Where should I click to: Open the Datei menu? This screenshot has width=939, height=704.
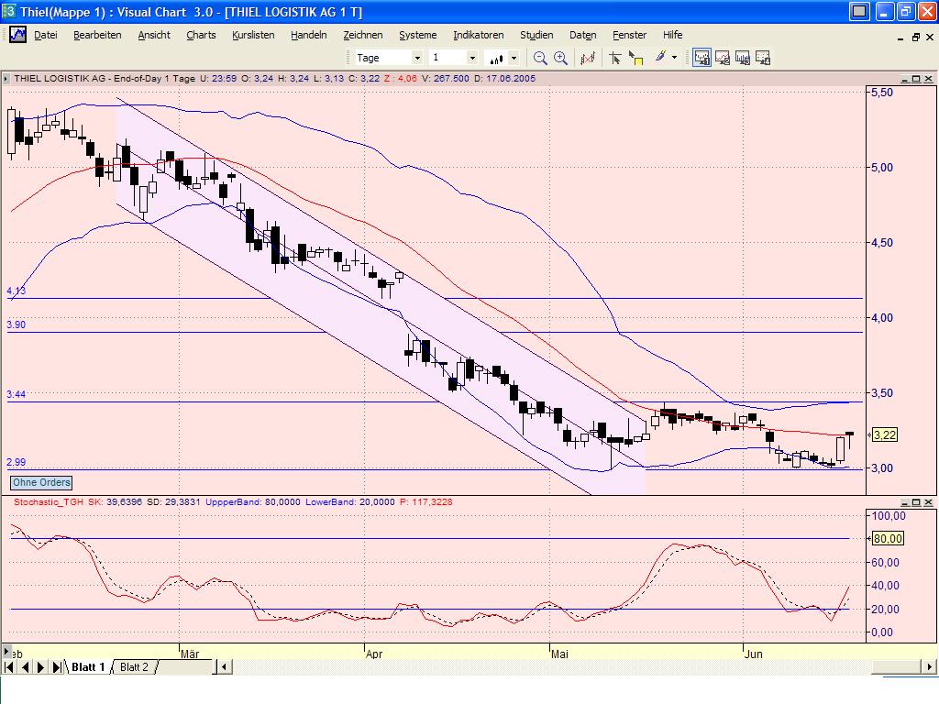coord(46,35)
